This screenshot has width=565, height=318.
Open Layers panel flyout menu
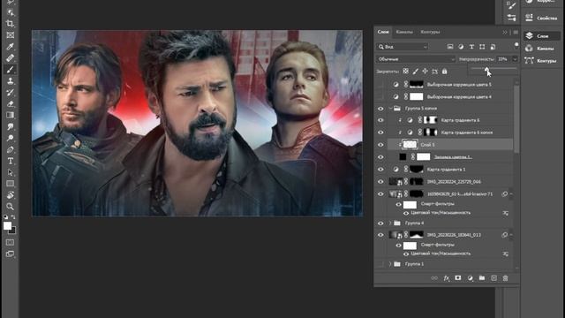click(516, 33)
